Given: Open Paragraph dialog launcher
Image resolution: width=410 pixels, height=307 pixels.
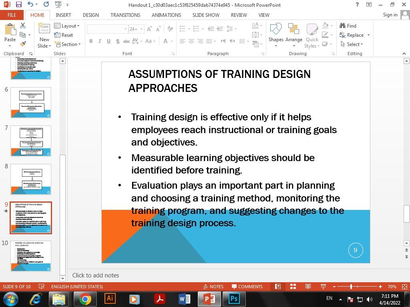Looking at the screenshot, I should tap(263, 54).
